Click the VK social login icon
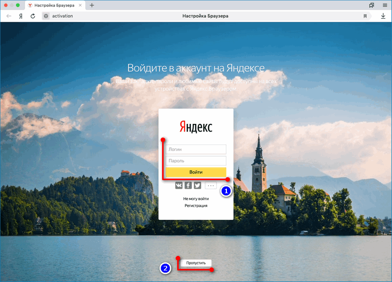The image size is (392, 282). [x=179, y=186]
